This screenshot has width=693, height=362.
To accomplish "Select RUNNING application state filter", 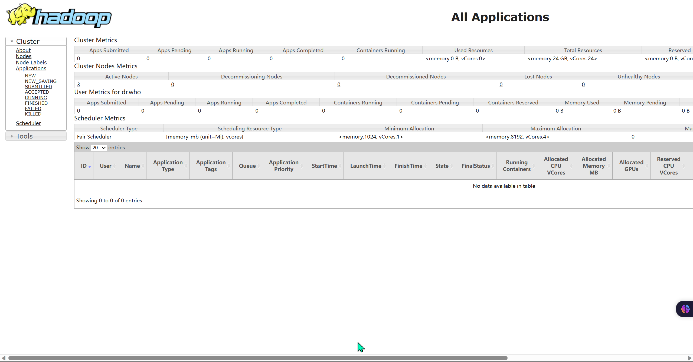I will pyautogui.click(x=36, y=98).
